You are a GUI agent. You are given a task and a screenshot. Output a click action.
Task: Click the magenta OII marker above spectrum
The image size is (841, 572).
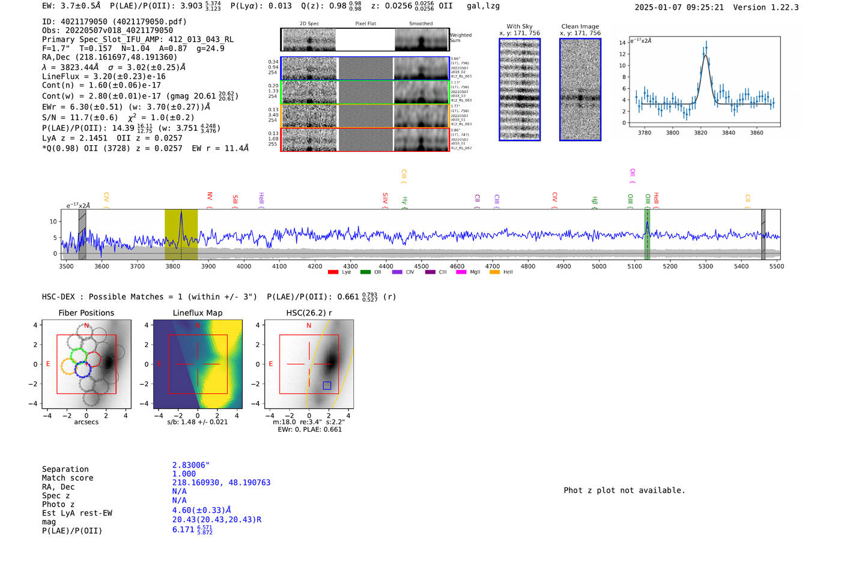click(x=633, y=175)
